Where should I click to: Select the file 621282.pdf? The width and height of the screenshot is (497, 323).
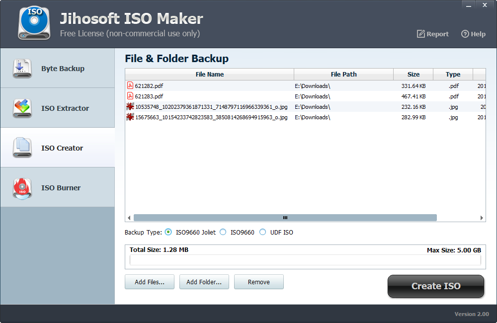tap(149, 86)
